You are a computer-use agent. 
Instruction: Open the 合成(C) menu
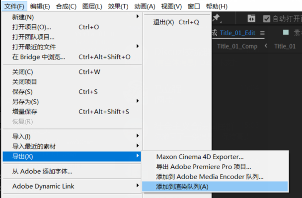[x=66, y=6]
